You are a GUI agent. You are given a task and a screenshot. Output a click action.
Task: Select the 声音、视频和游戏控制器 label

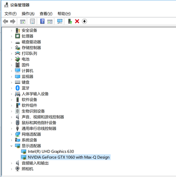click(x=43, y=117)
